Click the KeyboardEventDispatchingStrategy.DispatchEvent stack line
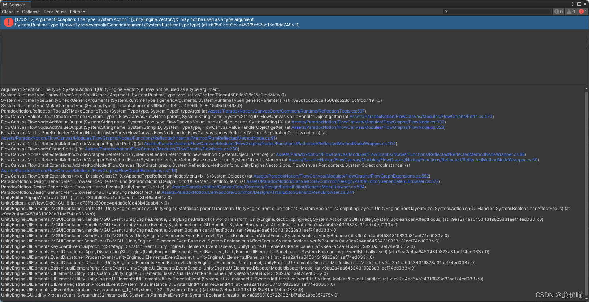 click(x=208, y=246)
